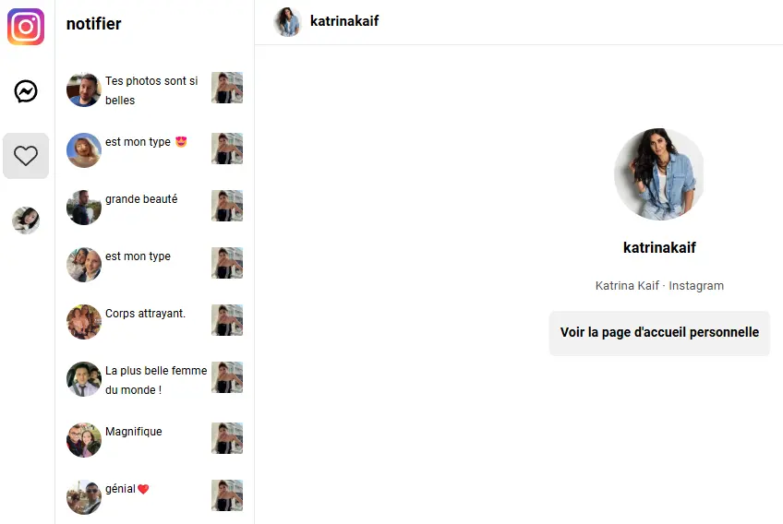Open the commenter avatar beside 'Magnifique'
The image size is (783, 524).
tap(84, 440)
